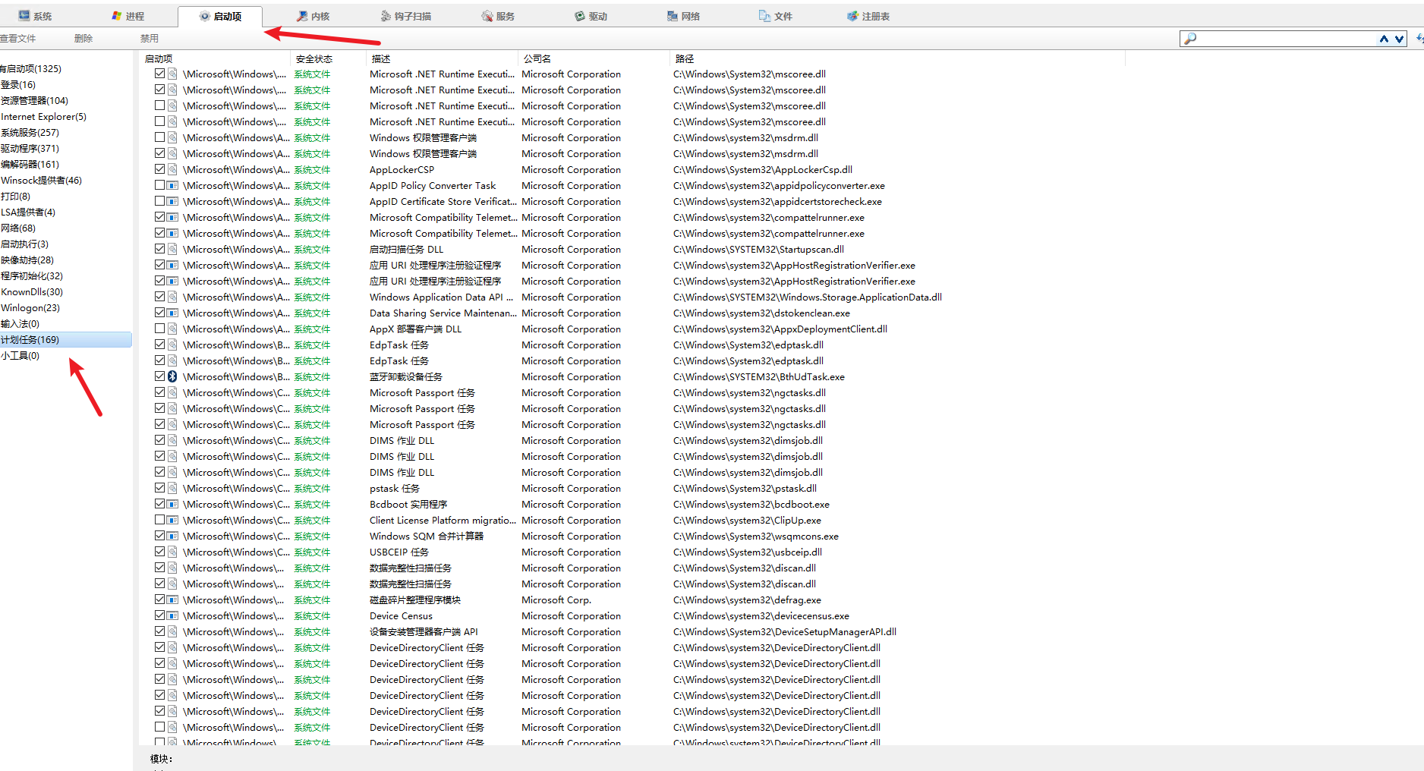Click the 网络 tab icon
Screen dimensions: 1424x771
pos(673,16)
